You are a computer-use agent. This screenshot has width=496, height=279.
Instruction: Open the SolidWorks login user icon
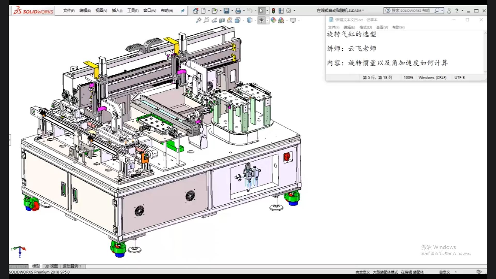[449, 11]
